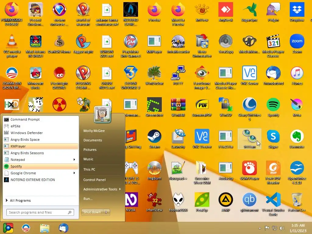Image resolution: width=312 pixels, height=234 pixels.
Task: Open the Foxit PDF Reader icon
Action: (273, 172)
